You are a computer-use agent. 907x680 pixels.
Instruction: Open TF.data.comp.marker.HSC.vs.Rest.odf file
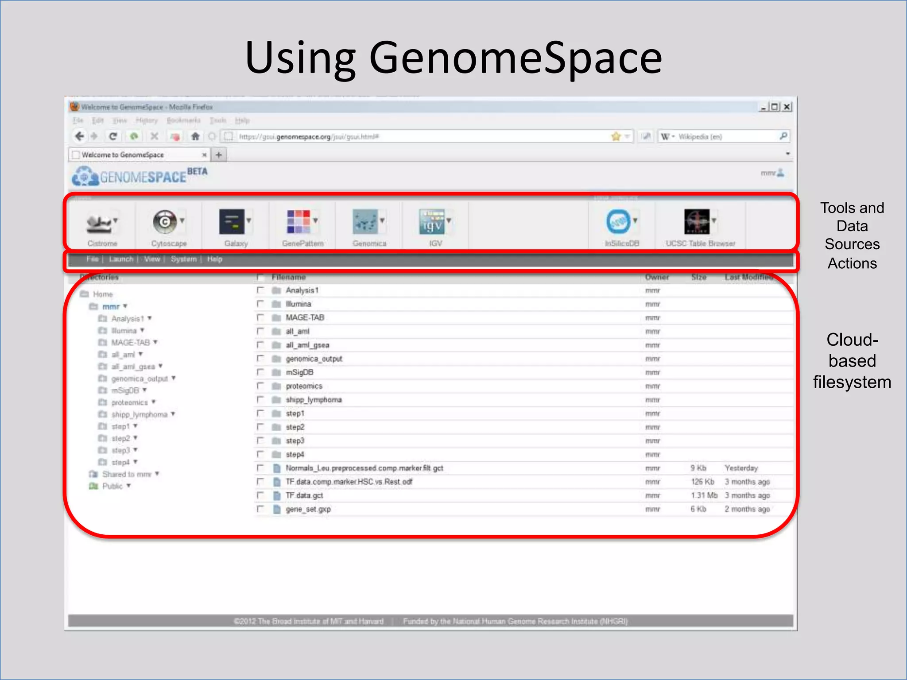pyautogui.click(x=349, y=482)
